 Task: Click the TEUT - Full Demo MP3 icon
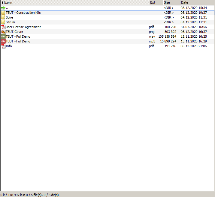[x=3, y=41]
